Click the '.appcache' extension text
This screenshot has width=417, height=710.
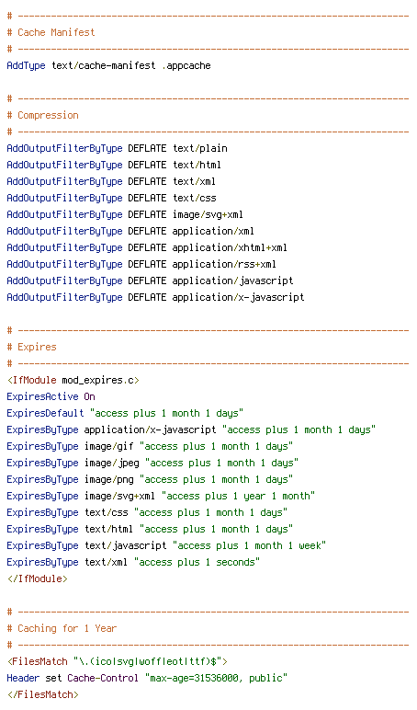coord(186,65)
